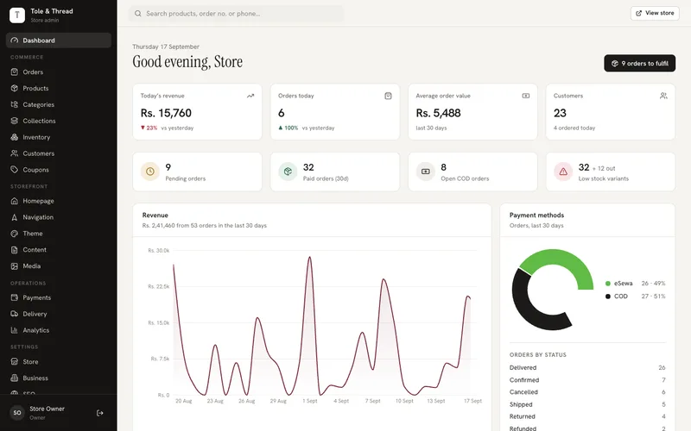This screenshot has height=431, width=691.
Task: Click the Store shopfront icon in Settings
Action: pyautogui.click(x=15, y=361)
